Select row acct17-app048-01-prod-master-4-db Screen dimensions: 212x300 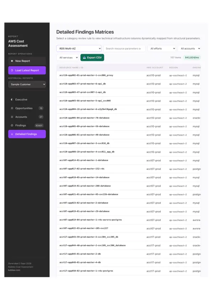tap(129, 262)
